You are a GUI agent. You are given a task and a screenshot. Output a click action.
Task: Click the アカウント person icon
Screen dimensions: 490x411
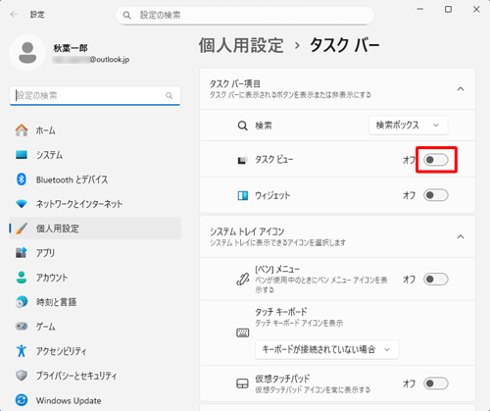[x=22, y=278]
